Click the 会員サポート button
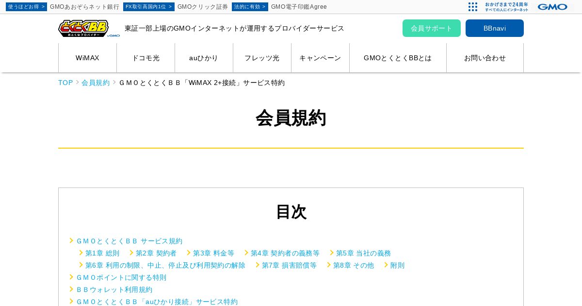This screenshot has height=306, width=582. click(x=432, y=28)
